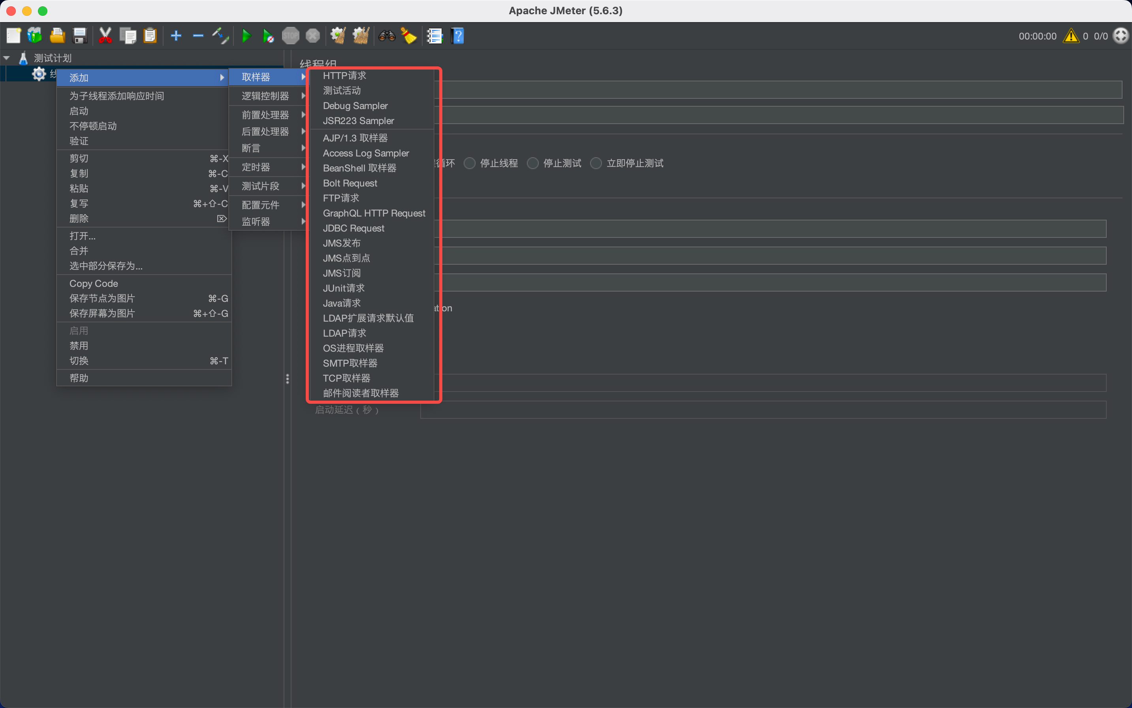Click the remote engines icon at top right
The height and width of the screenshot is (708, 1132).
[1121, 36]
